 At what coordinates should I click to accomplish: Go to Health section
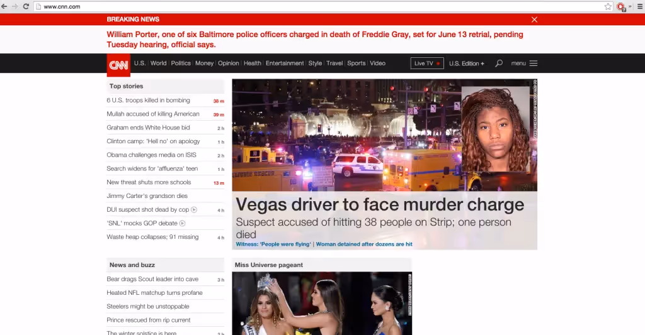click(x=252, y=63)
